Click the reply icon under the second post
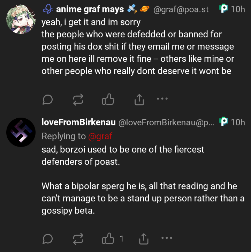Screen dimensions: 251x252 (47, 239)
